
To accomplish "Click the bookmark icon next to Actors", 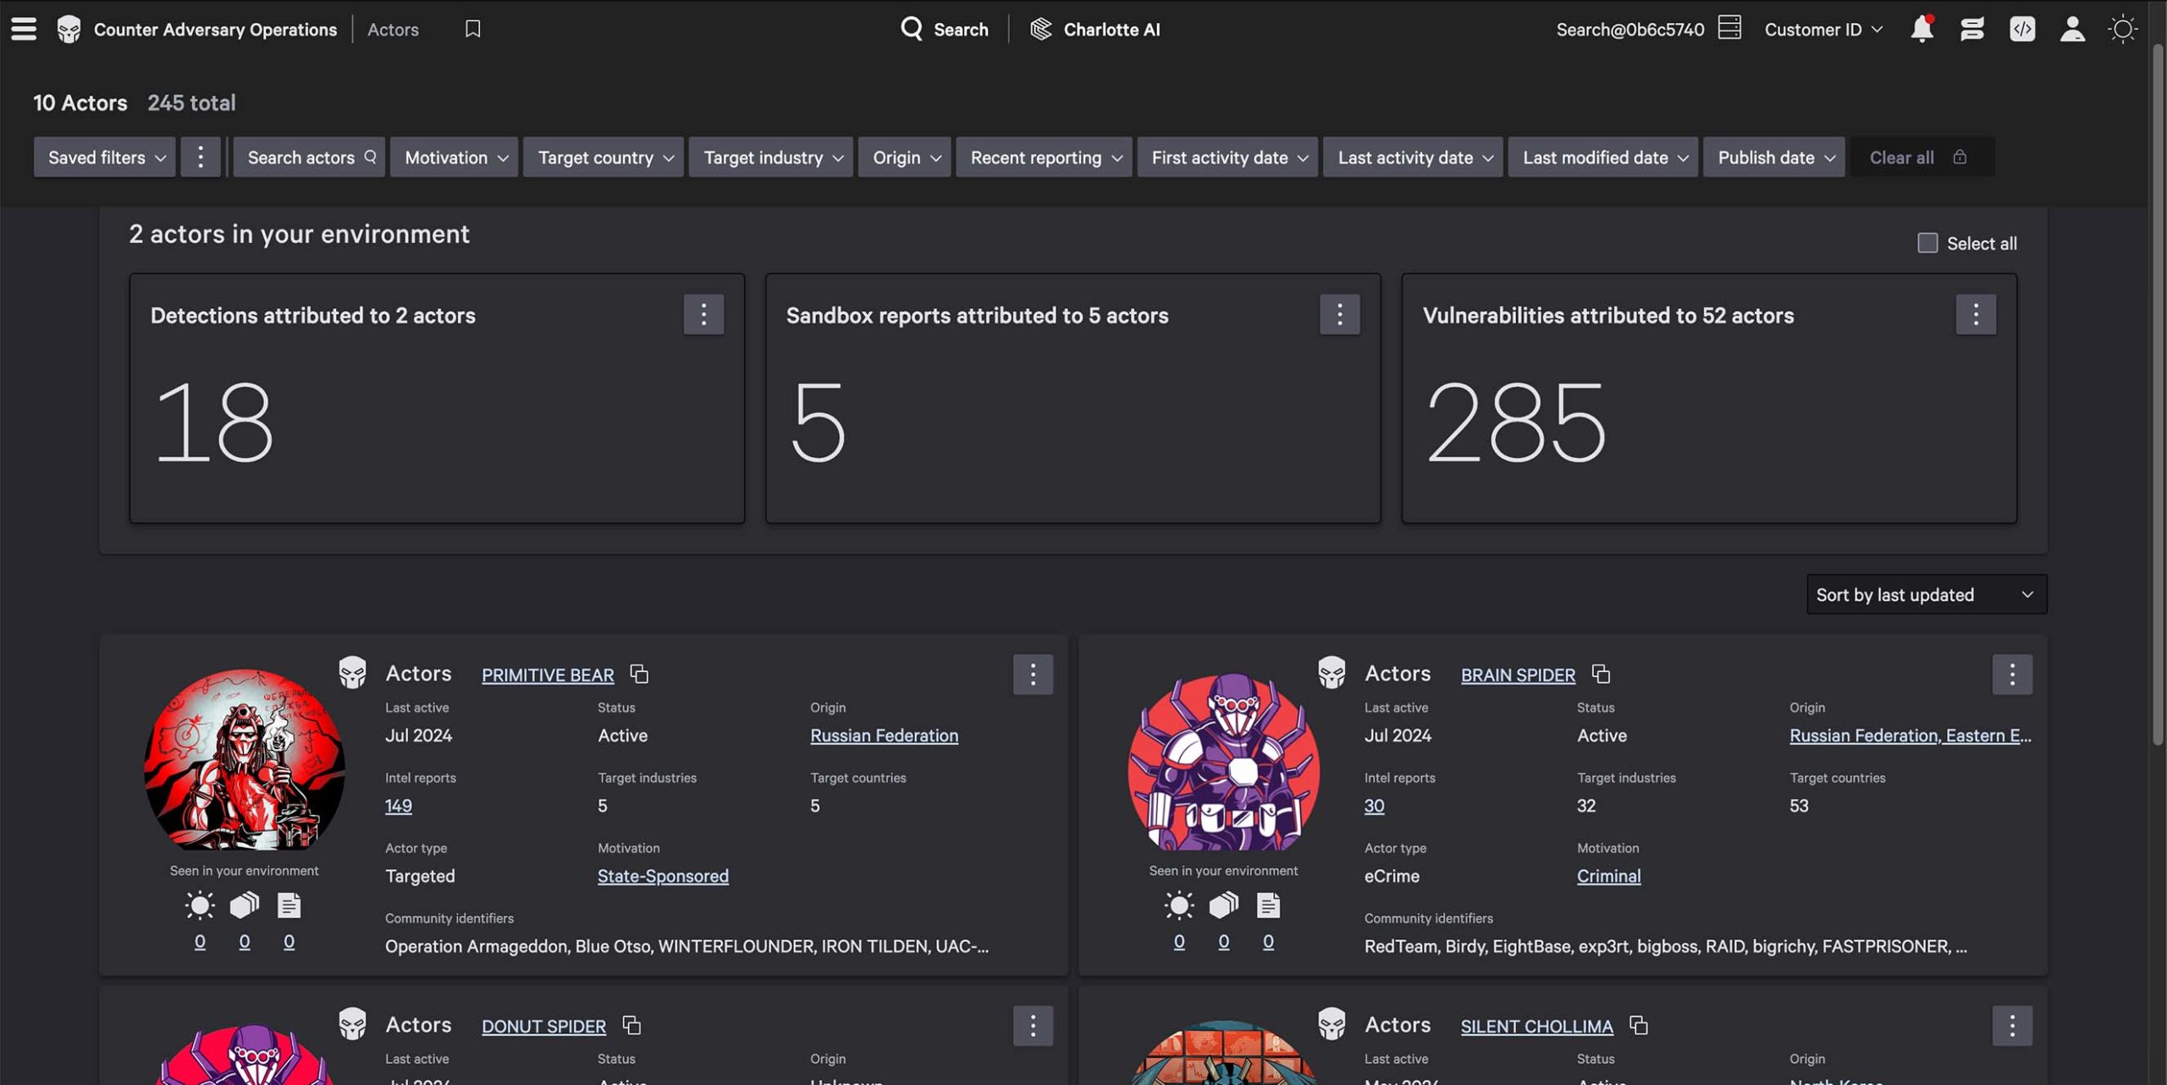I will pos(471,28).
